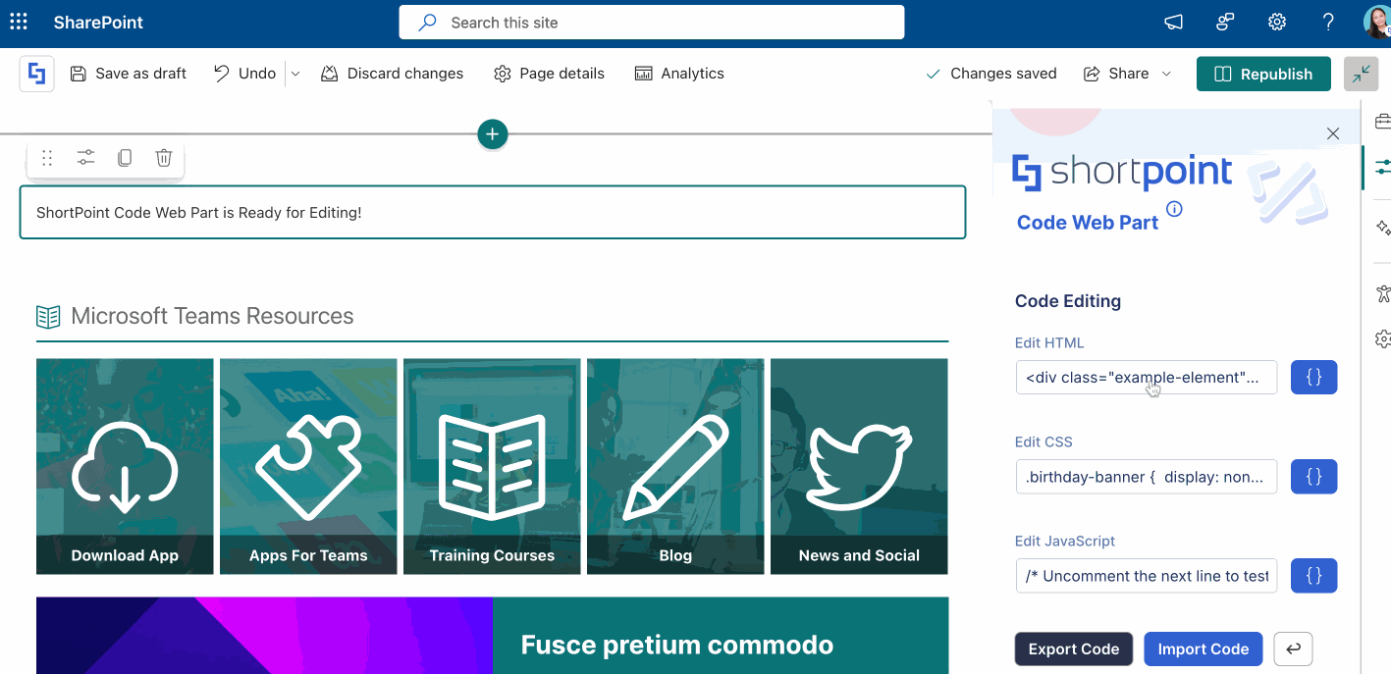
Task: Open the CSS code editor braces button
Action: tap(1313, 477)
